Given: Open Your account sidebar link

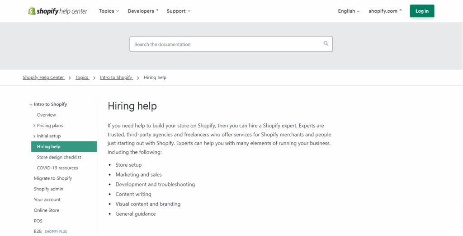Looking at the screenshot, I should [47, 200].
